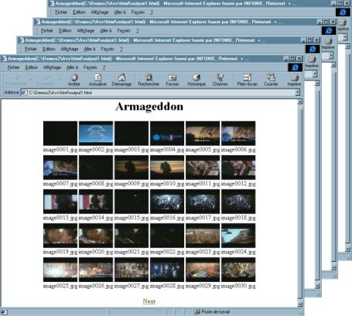Click the Actualiser refresh icon

point(97,77)
